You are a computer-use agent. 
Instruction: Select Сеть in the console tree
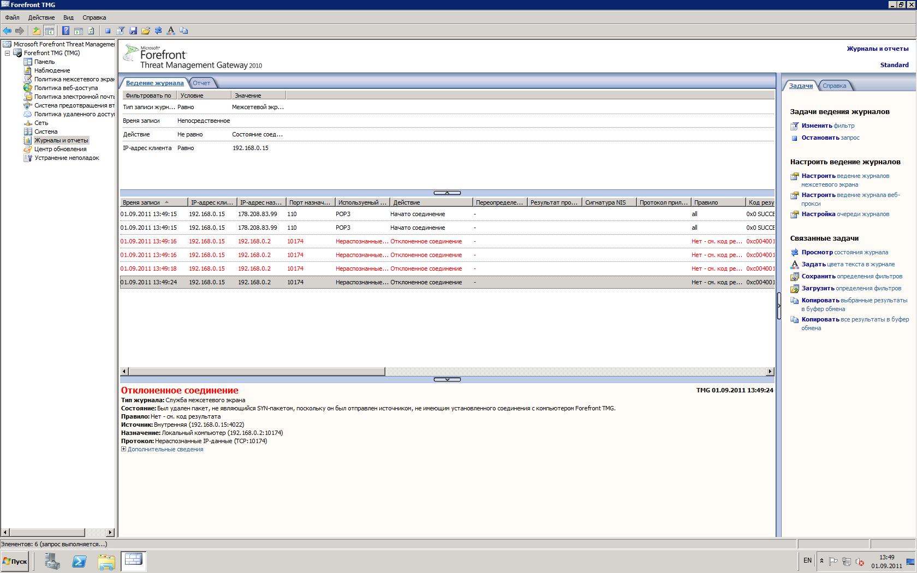pos(41,123)
